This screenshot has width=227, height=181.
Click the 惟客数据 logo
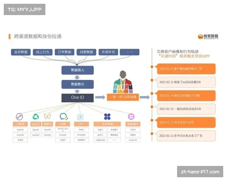point(208,37)
